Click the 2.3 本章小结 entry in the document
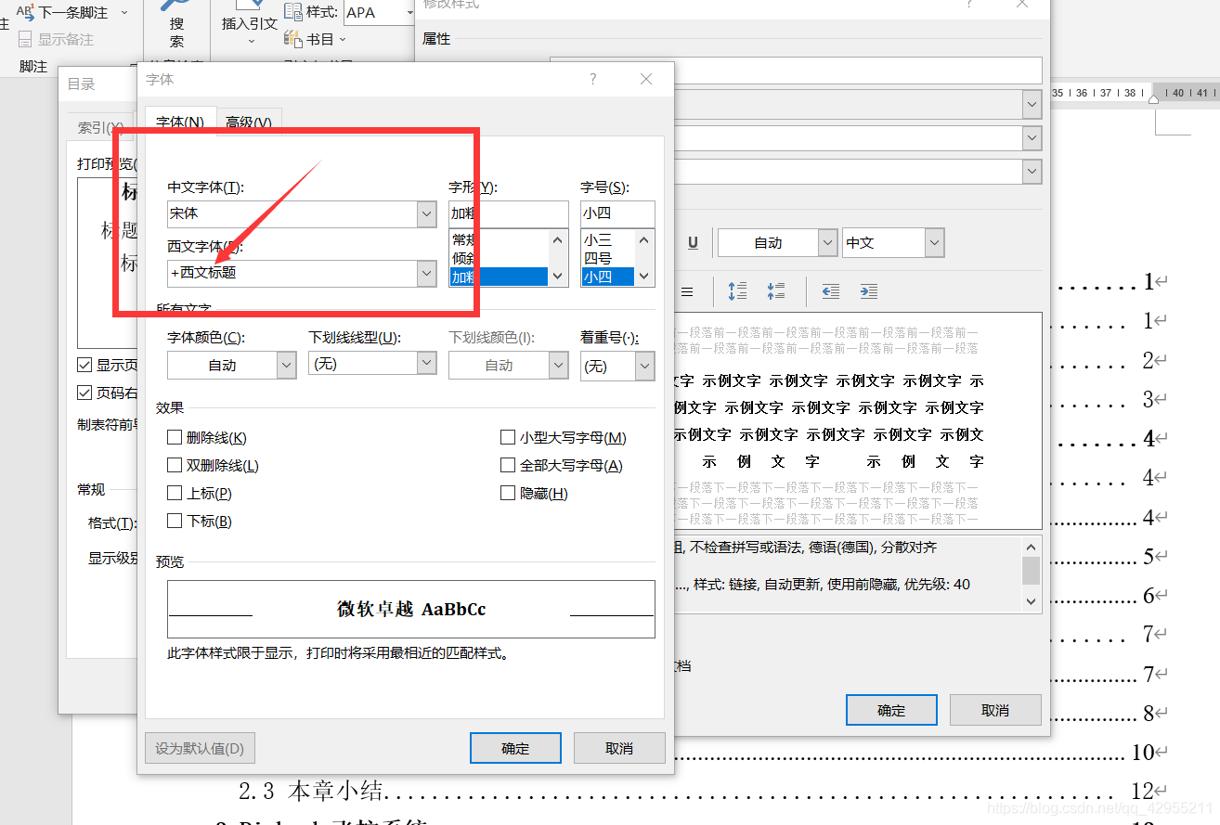This screenshot has width=1220, height=825. [310, 791]
